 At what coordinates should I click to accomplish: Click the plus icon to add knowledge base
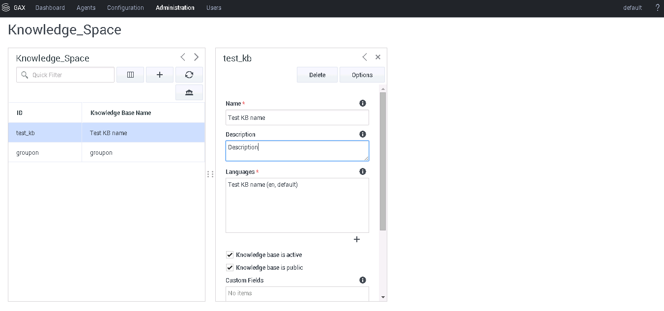click(160, 75)
